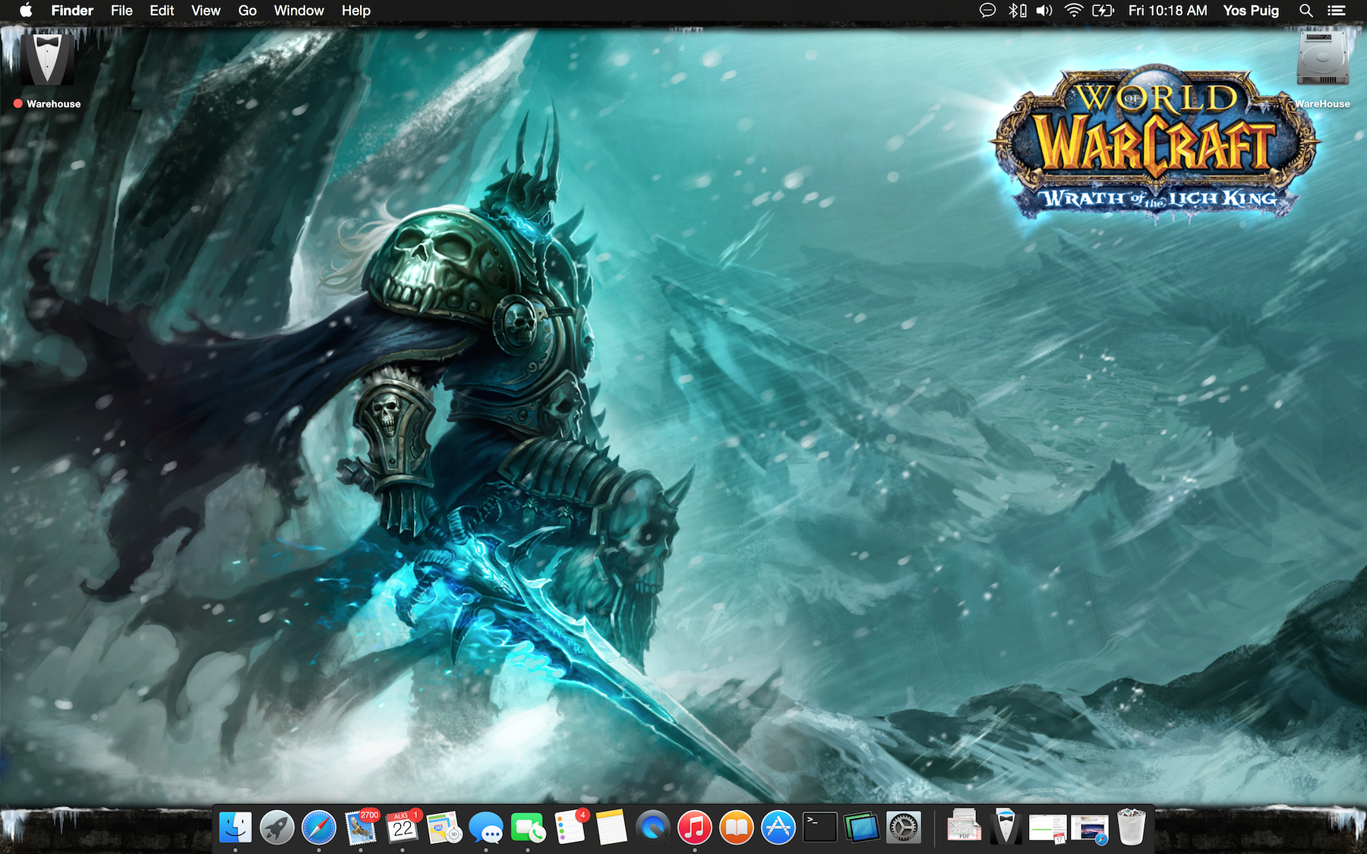Open the volume control menu
The width and height of the screenshot is (1367, 854).
pyautogui.click(x=1045, y=11)
